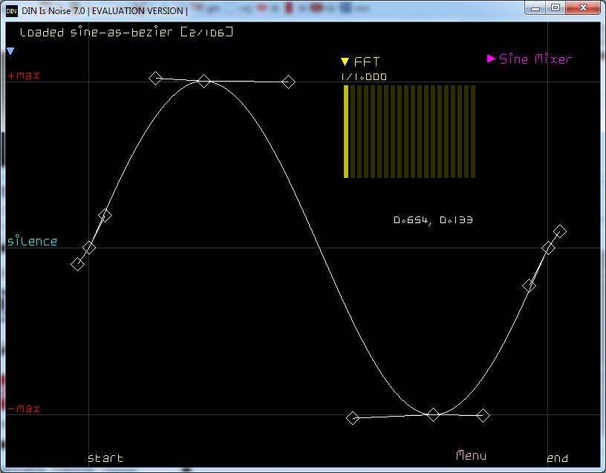Image resolution: width=606 pixels, height=473 pixels.
Task: Select the upper tangent handle above the start vertex
Action: pyautogui.click(x=105, y=216)
